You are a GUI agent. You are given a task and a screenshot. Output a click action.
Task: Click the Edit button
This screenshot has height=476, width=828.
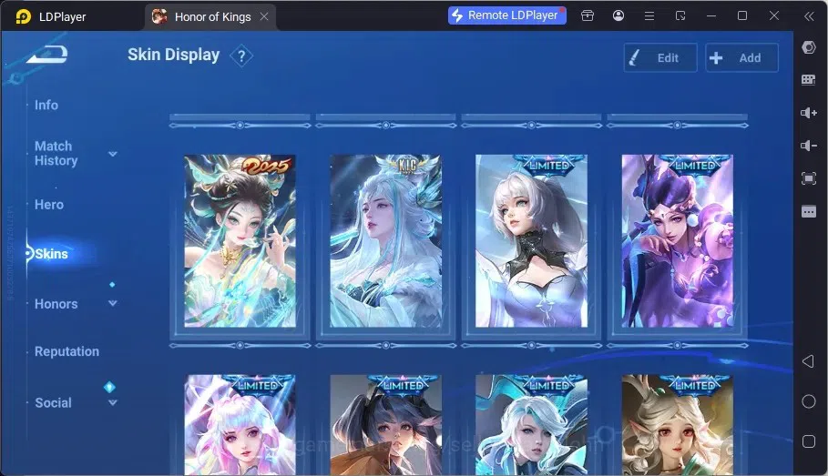coord(660,57)
